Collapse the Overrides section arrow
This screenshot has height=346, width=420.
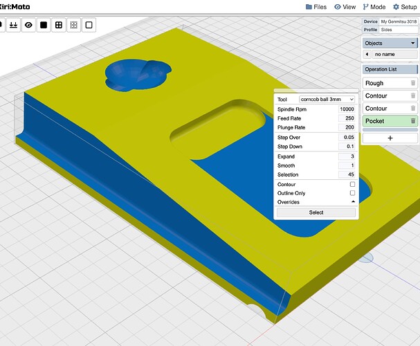click(x=353, y=201)
